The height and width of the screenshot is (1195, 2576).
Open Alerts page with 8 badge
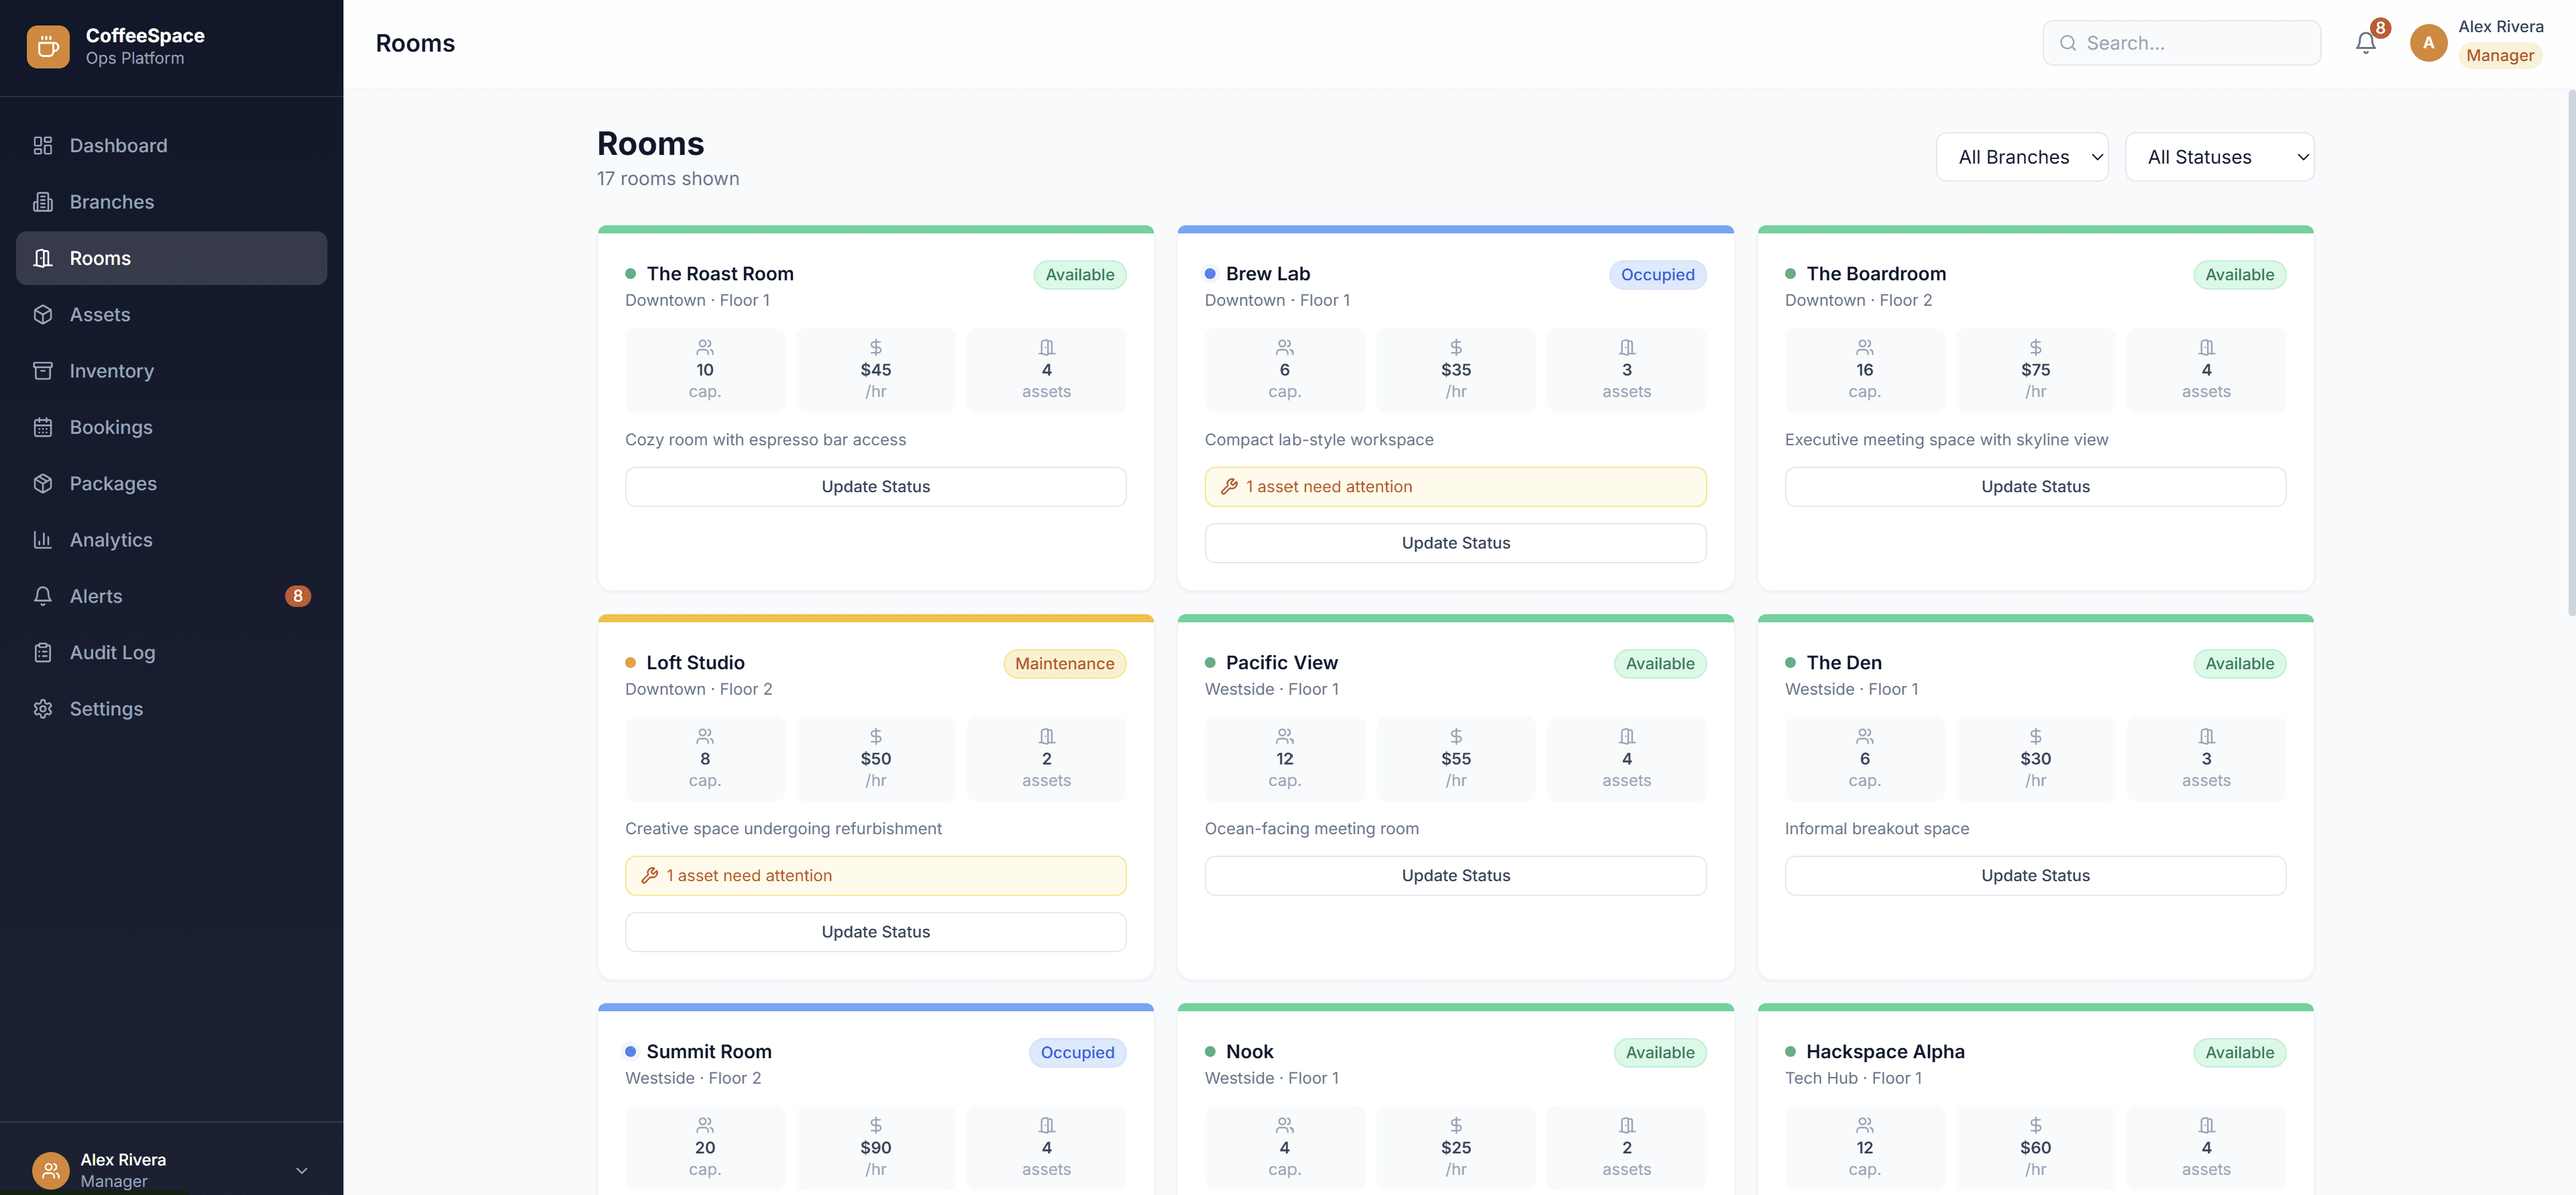96,596
